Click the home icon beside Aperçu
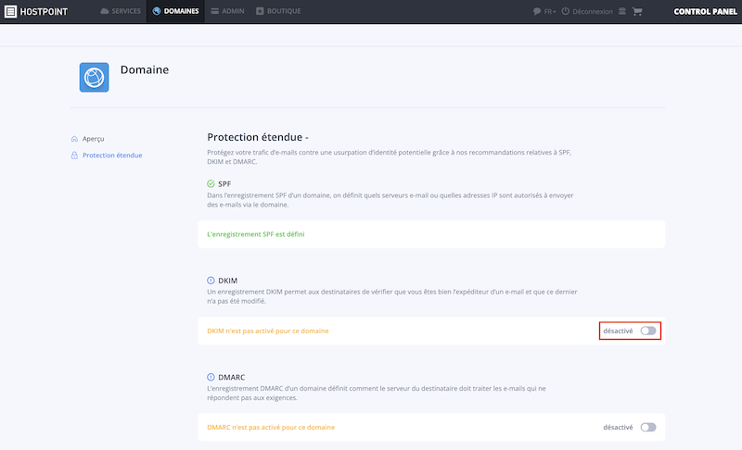Viewport: 742px width, 450px height. pos(74,139)
